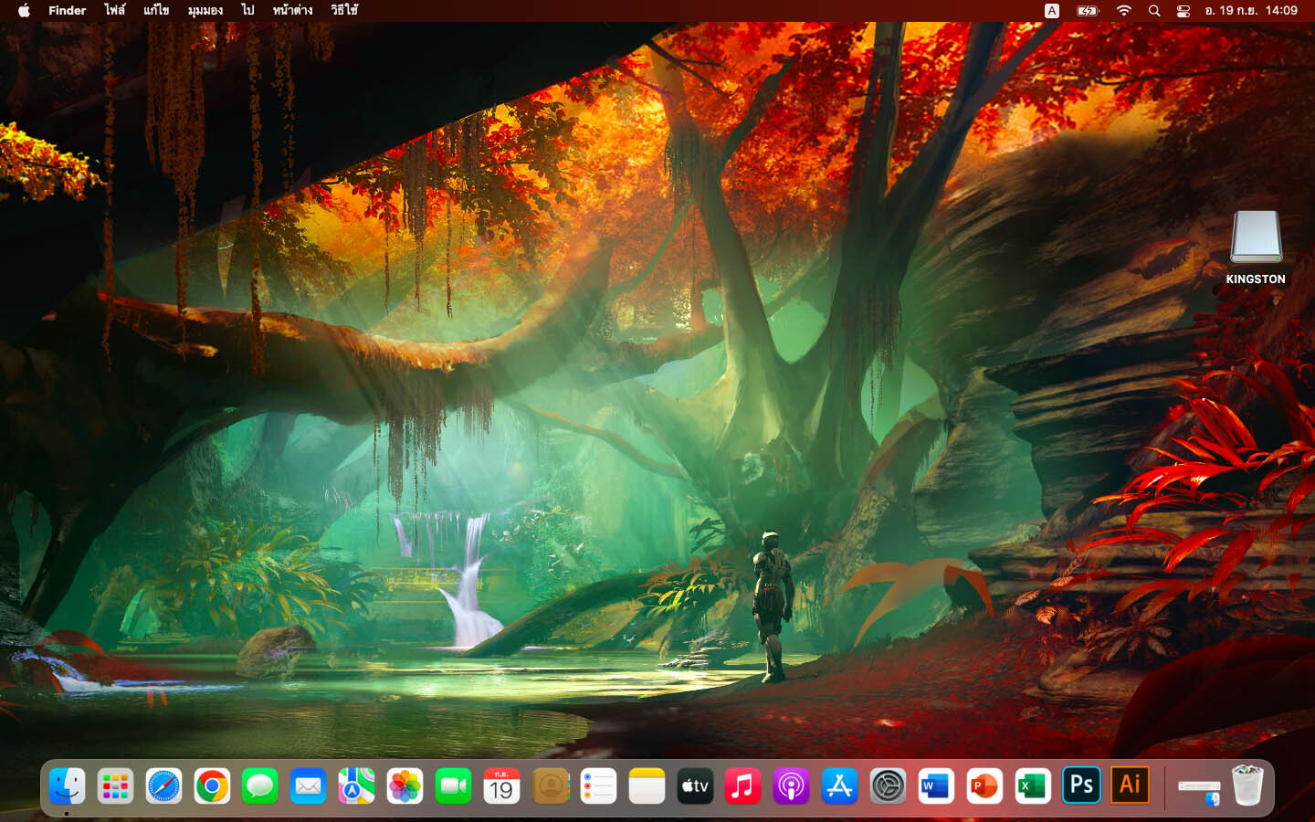Open Spotlight search in menu bar

1154,11
